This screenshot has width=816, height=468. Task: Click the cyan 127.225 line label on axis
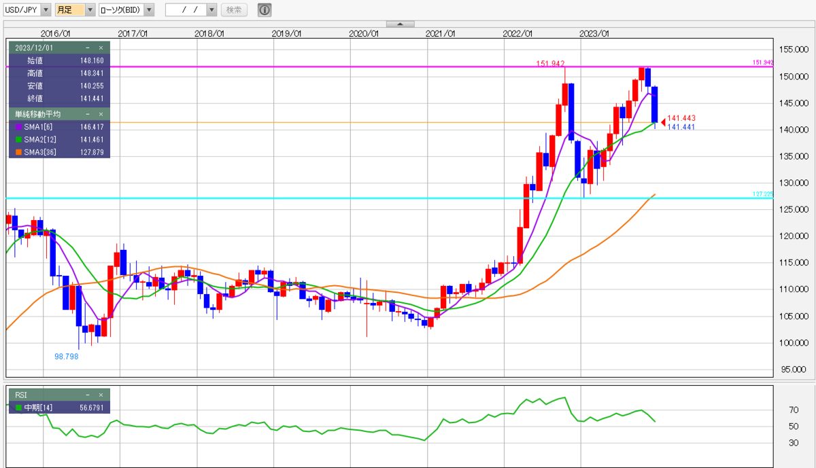(x=763, y=194)
